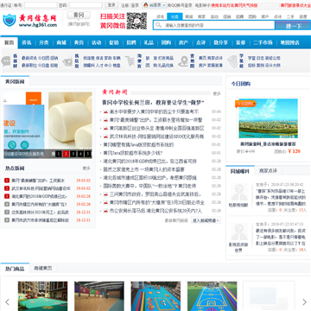The image size is (311, 311).
Task: Click the 注册 link at top
Action: 124,5
